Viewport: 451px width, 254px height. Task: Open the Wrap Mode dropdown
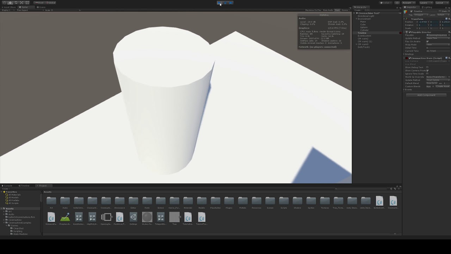pos(438,45)
